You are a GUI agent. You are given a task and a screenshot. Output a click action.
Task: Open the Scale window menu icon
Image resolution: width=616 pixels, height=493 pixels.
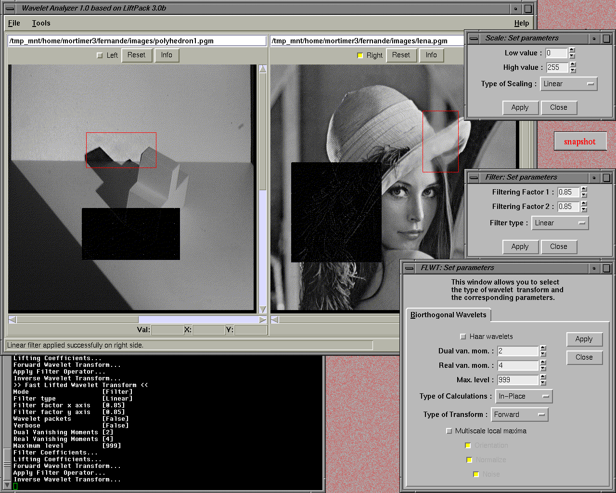click(474, 39)
